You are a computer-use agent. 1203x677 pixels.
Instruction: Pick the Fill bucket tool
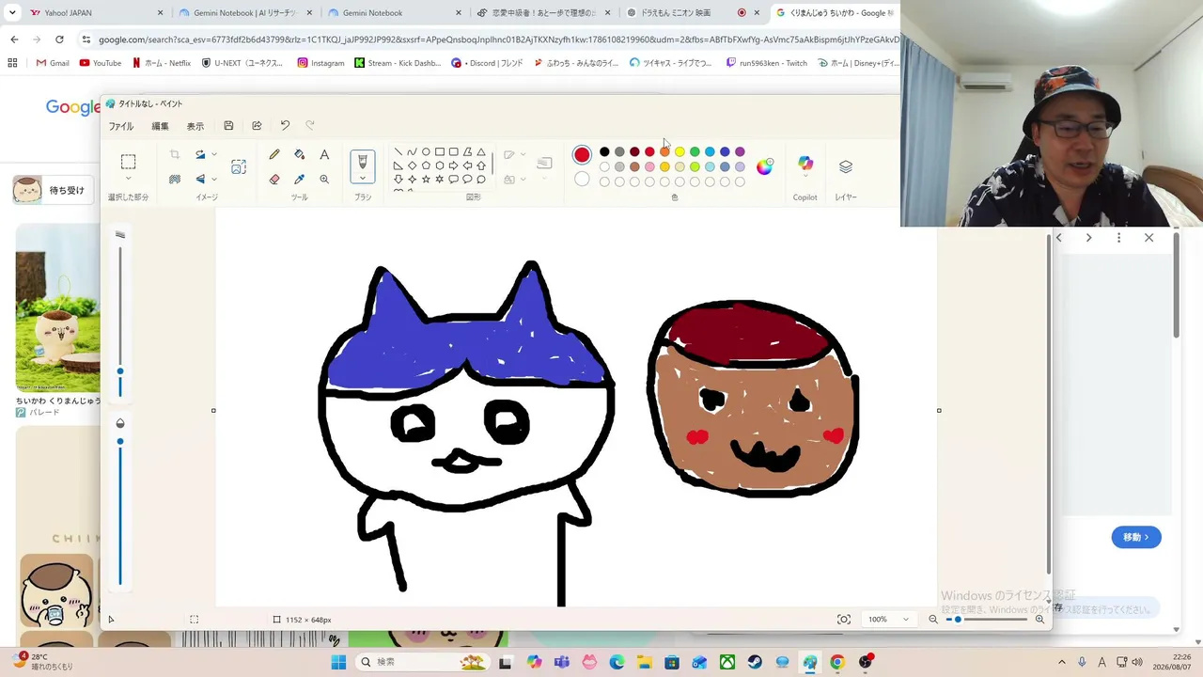299,154
